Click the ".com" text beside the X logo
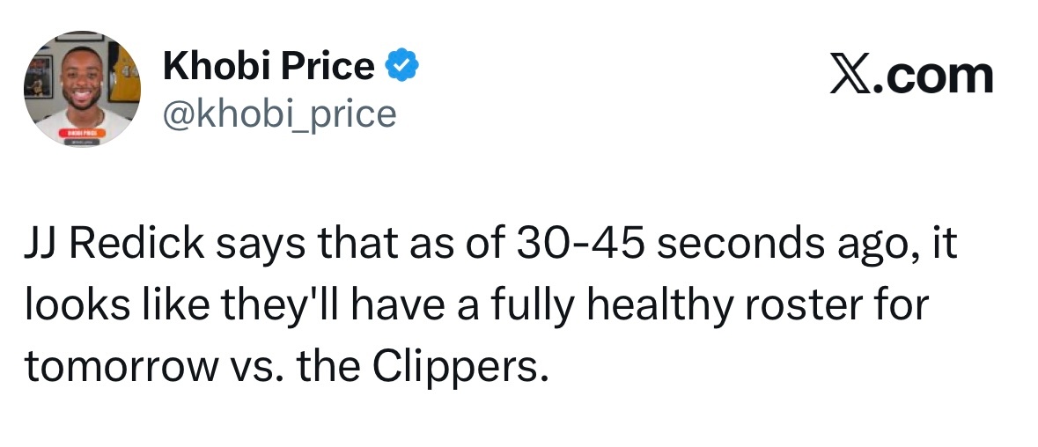The width and height of the screenshot is (1038, 447). 936,76
